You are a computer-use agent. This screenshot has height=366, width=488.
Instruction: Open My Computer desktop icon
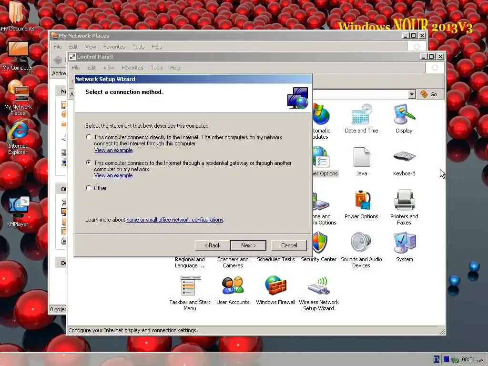(18, 56)
